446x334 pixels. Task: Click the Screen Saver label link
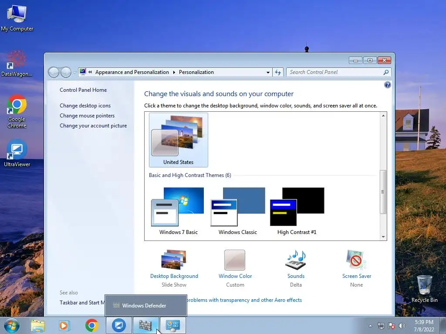(x=357, y=276)
